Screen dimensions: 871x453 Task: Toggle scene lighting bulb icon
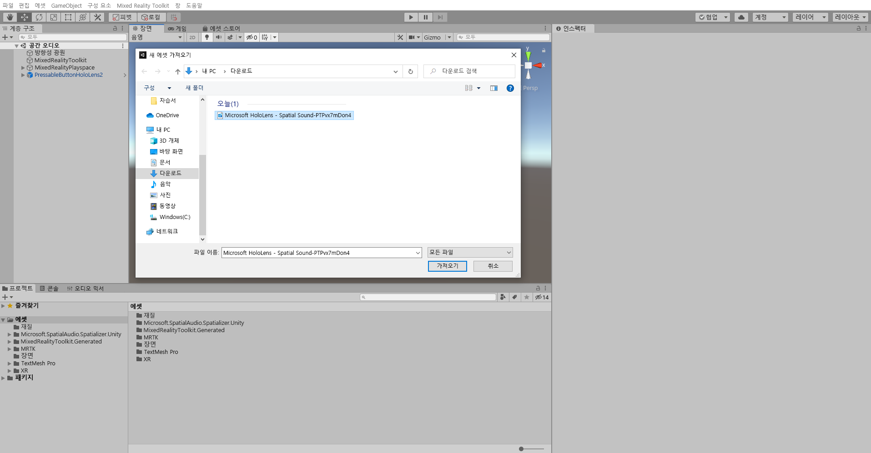pos(207,37)
